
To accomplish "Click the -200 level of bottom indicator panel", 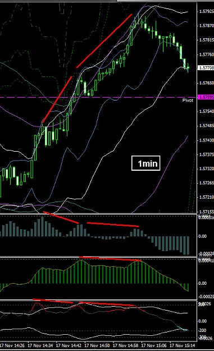I will click(202, 330).
